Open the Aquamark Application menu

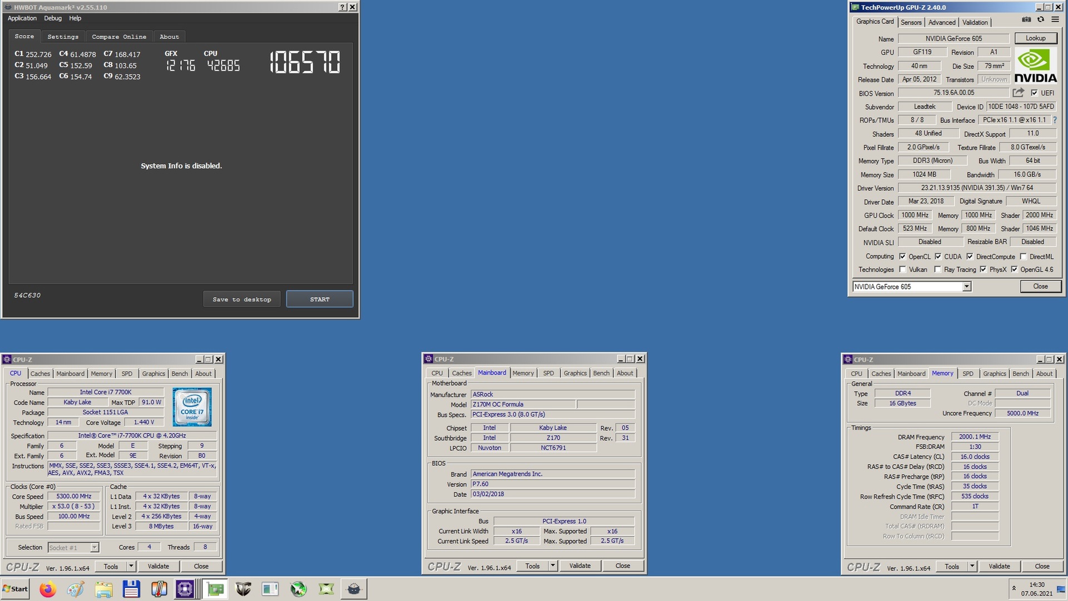(x=22, y=18)
